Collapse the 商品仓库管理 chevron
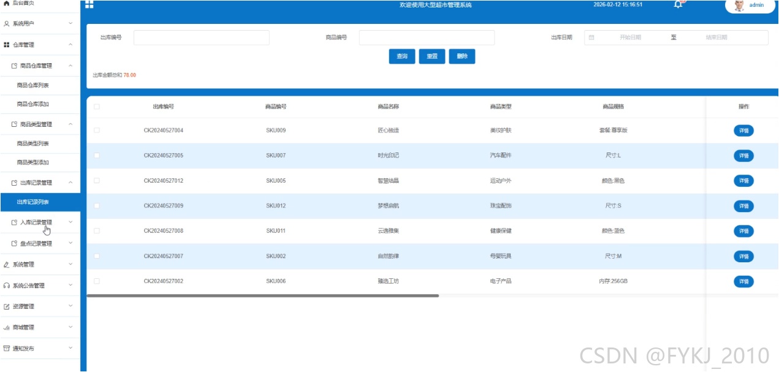Image resolution: width=779 pixels, height=372 pixels. [70, 66]
